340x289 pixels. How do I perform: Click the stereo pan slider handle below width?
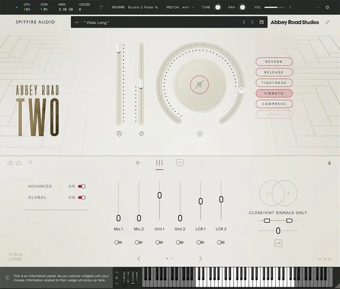[278, 231]
